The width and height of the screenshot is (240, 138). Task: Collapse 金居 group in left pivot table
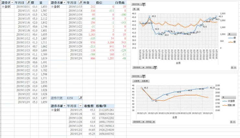pyautogui.click(x=3, y=6)
